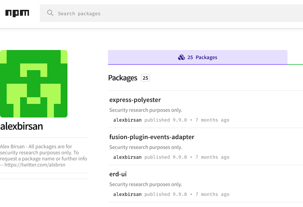Click 'published 9.9.0 • 7 months ago' under fusion-plugin-events-adapter
The image size is (303, 207).
(x=187, y=157)
